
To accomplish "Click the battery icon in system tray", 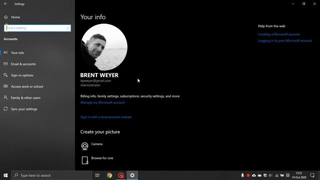I will click(282, 175).
